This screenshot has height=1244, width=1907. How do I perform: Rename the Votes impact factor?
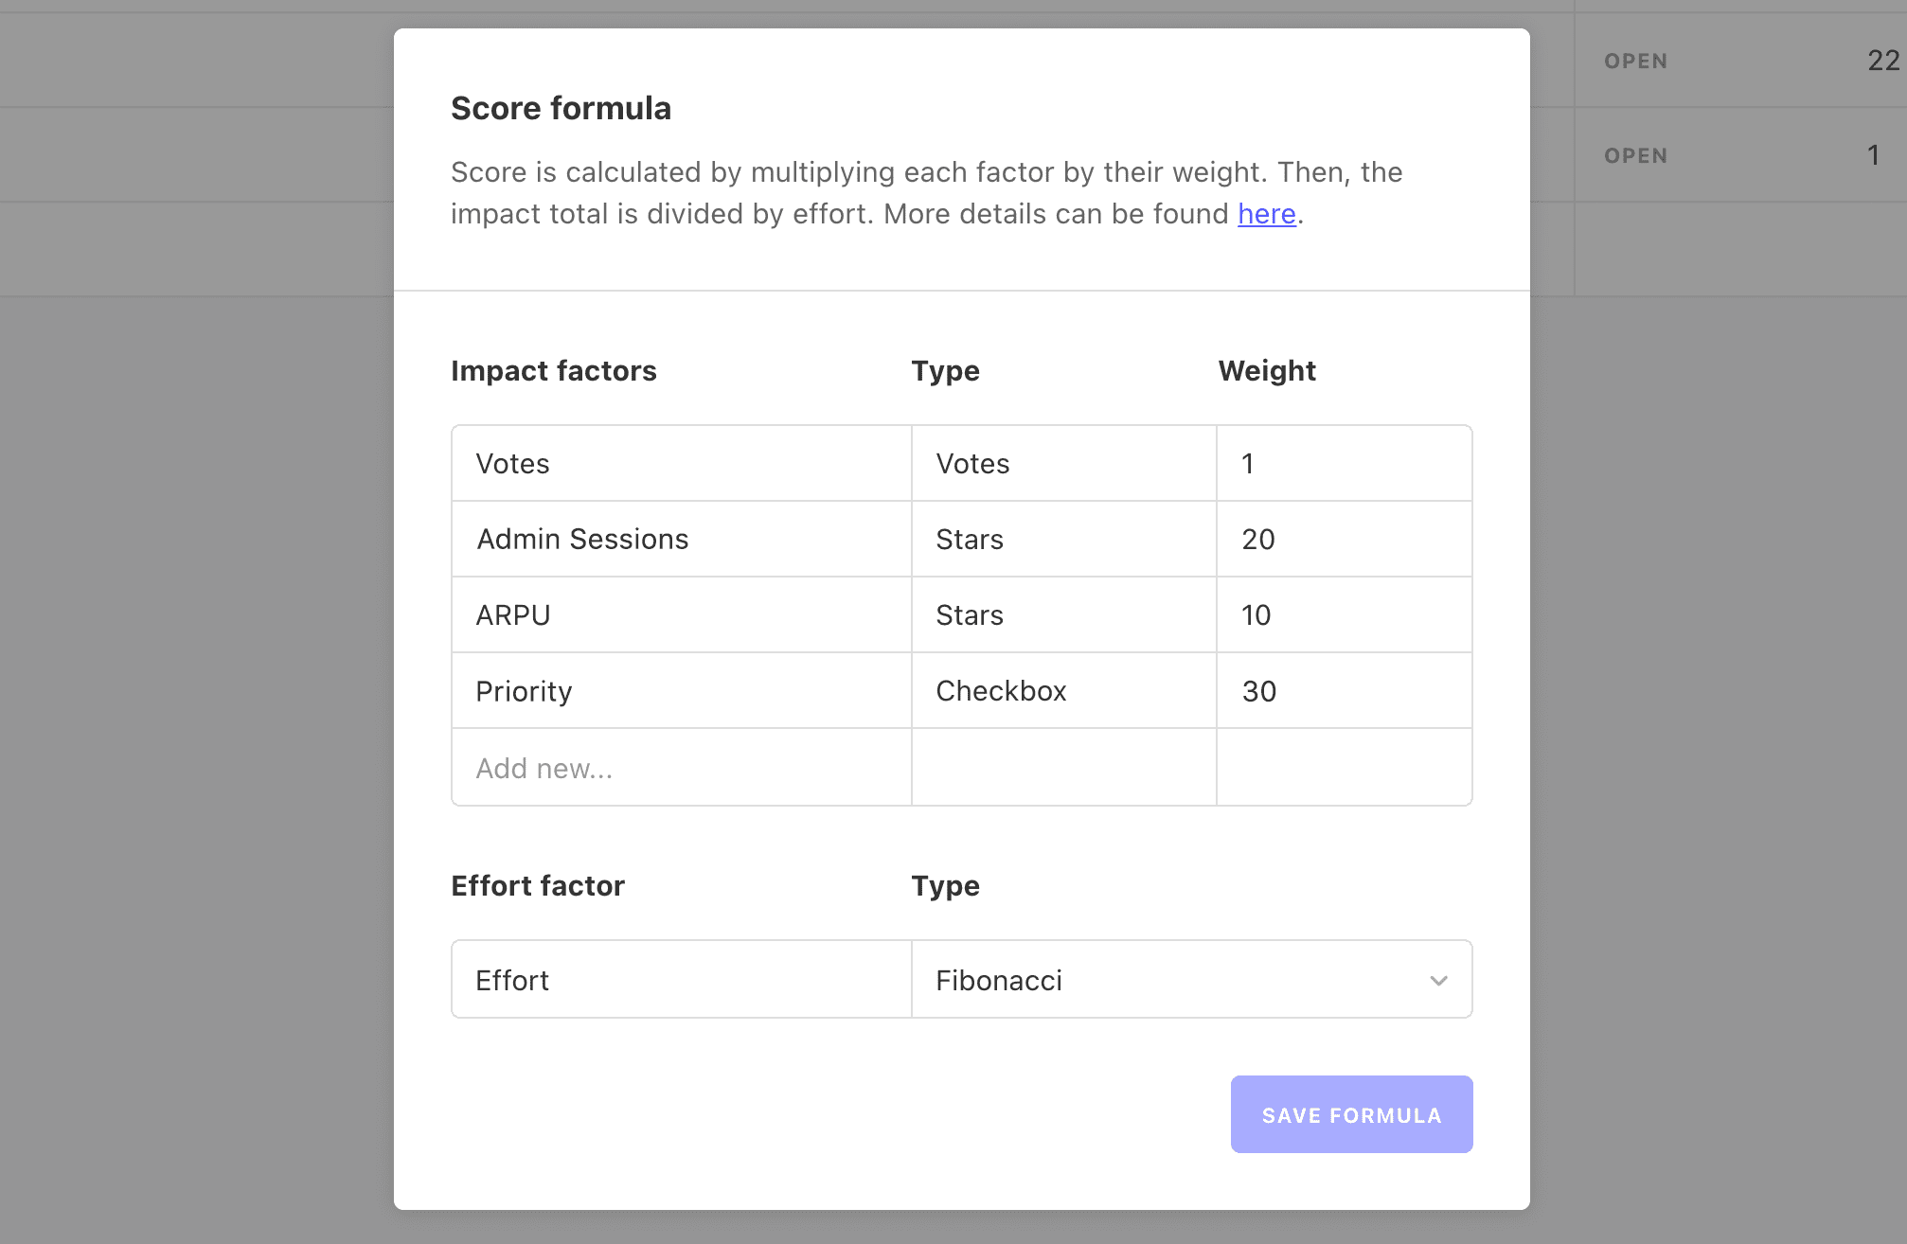click(680, 463)
